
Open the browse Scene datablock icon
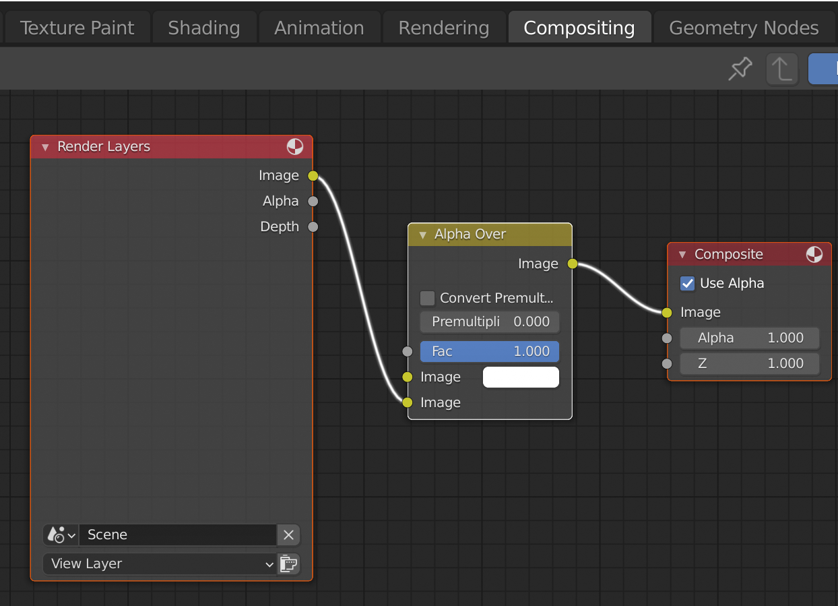pyautogui.click(x=60, y=535)
